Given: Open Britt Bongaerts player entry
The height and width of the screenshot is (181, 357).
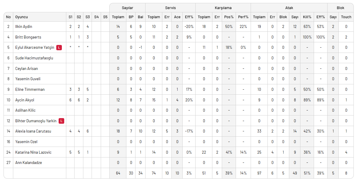Looking at the screenshot, I should tap(28, 37).
